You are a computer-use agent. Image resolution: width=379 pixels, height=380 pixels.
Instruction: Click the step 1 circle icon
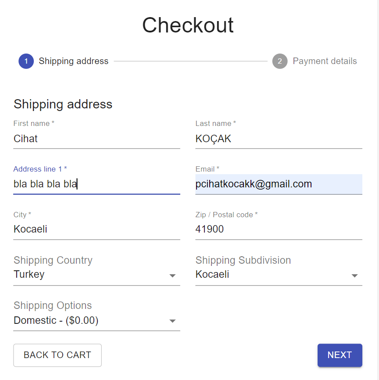pyautogui.click(x=26, y=61)
